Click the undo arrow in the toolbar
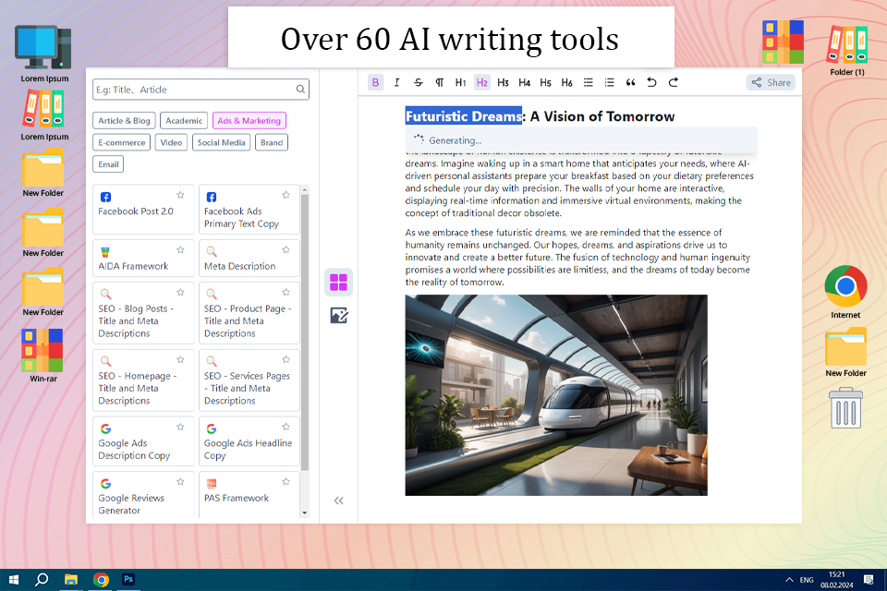The height and width of the screenshot is (591, 887). (x=651, y=82)
